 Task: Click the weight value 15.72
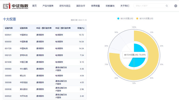click(81, 35)
